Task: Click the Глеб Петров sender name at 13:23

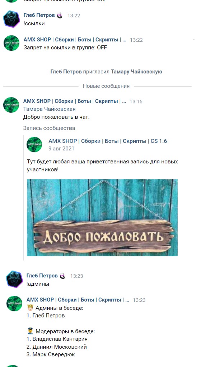Action: tap(42, 276)
